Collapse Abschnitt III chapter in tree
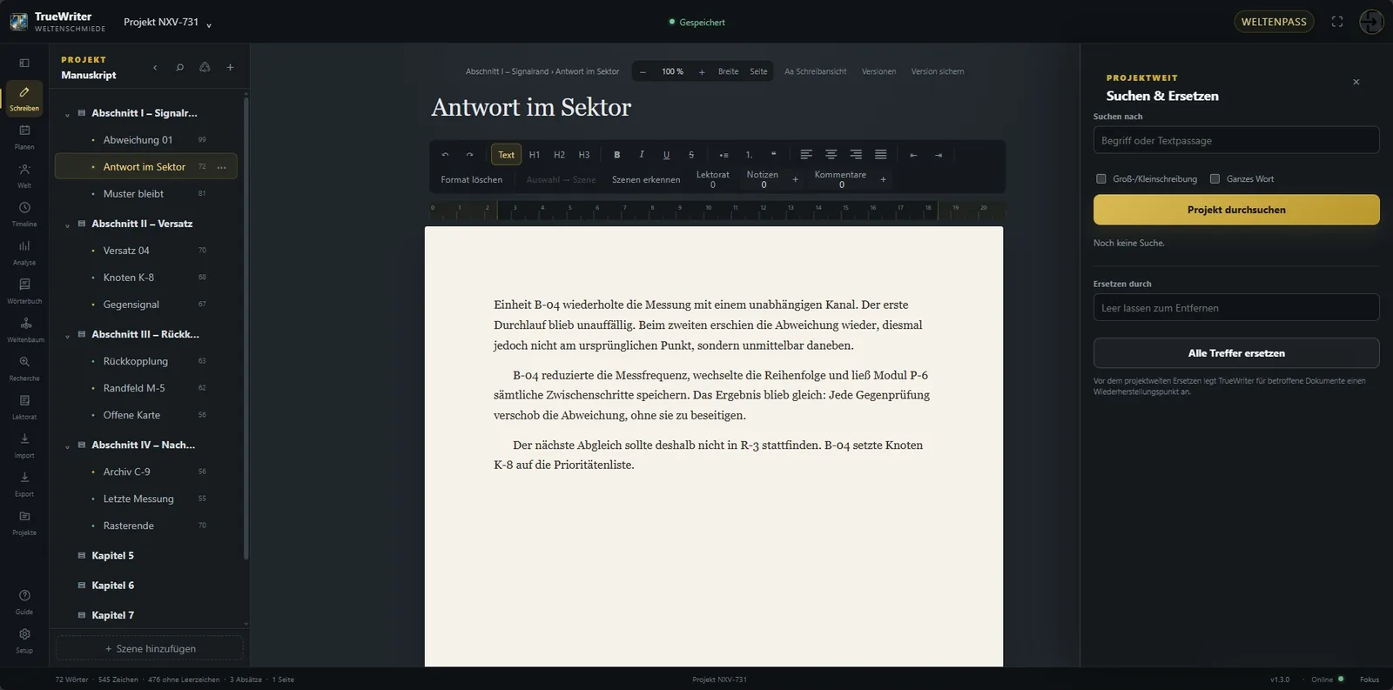 tap(67, 335)
